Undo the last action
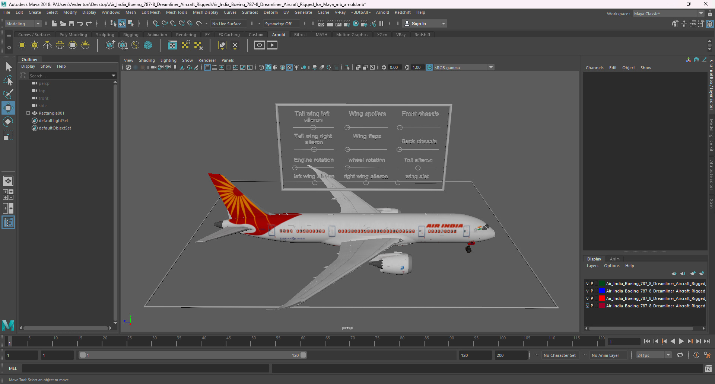 pos(80,23)
